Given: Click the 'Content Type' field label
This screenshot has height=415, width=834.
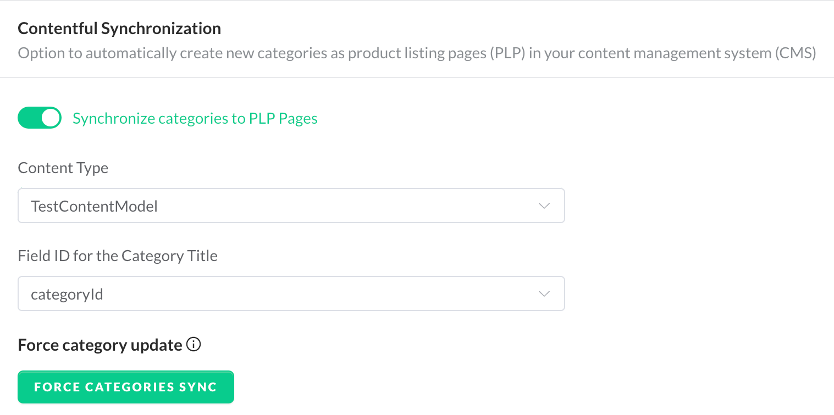Looking at the screenshot, I should [63, 168].
